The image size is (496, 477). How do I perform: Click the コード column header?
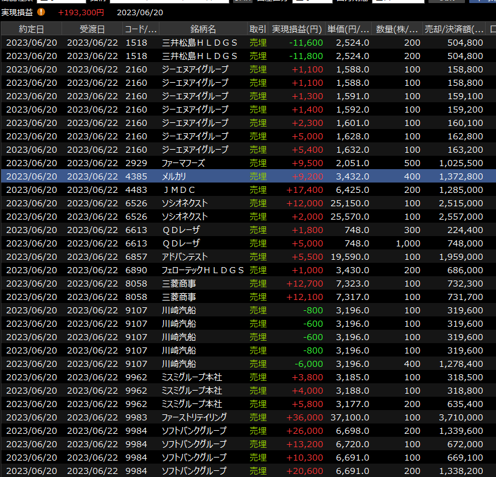pyautogui.click(x=141, y=29)
